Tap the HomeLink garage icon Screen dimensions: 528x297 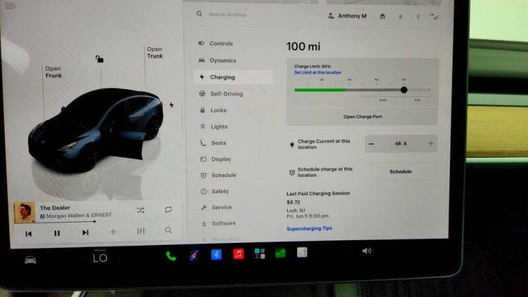pyautogui.click(x=382, y=16)
